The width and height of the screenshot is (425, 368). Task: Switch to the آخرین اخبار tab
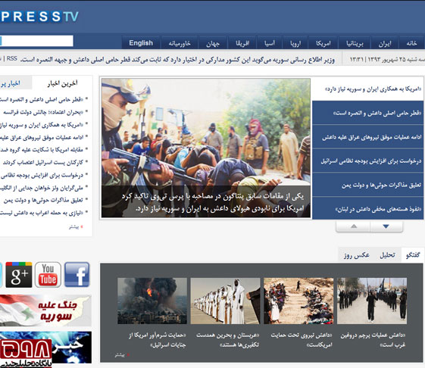[62, 83]
